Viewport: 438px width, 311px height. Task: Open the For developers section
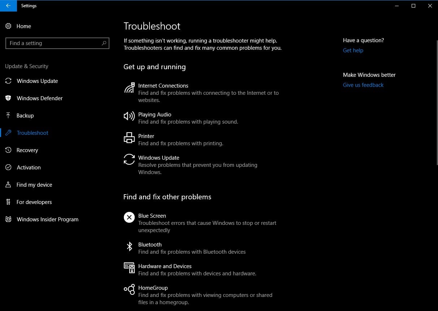pyautogui.click(x=34, y=202)
